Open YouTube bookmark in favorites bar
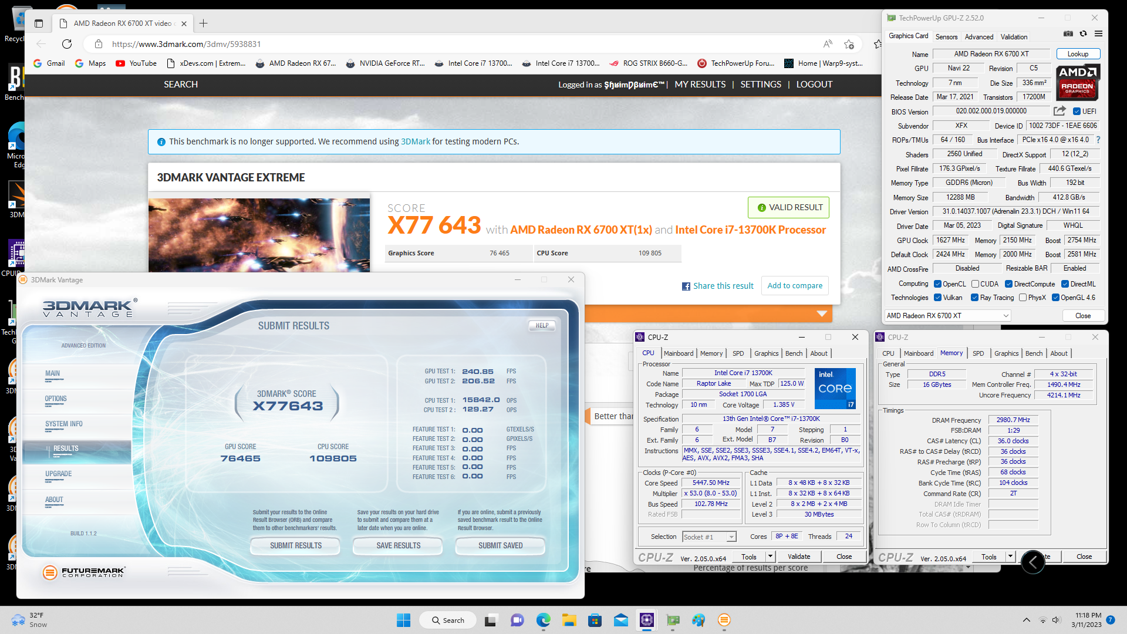 136,63
